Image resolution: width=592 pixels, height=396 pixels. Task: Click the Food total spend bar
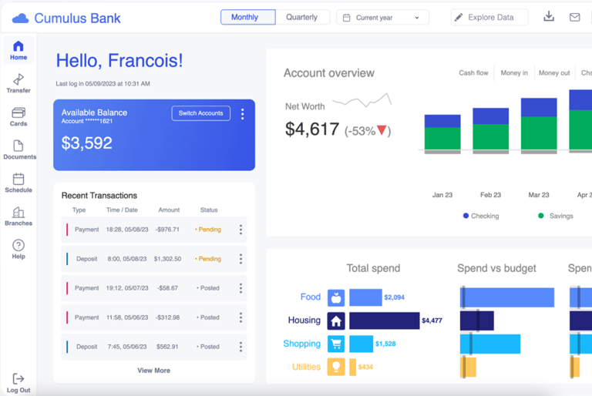point(365,297)
